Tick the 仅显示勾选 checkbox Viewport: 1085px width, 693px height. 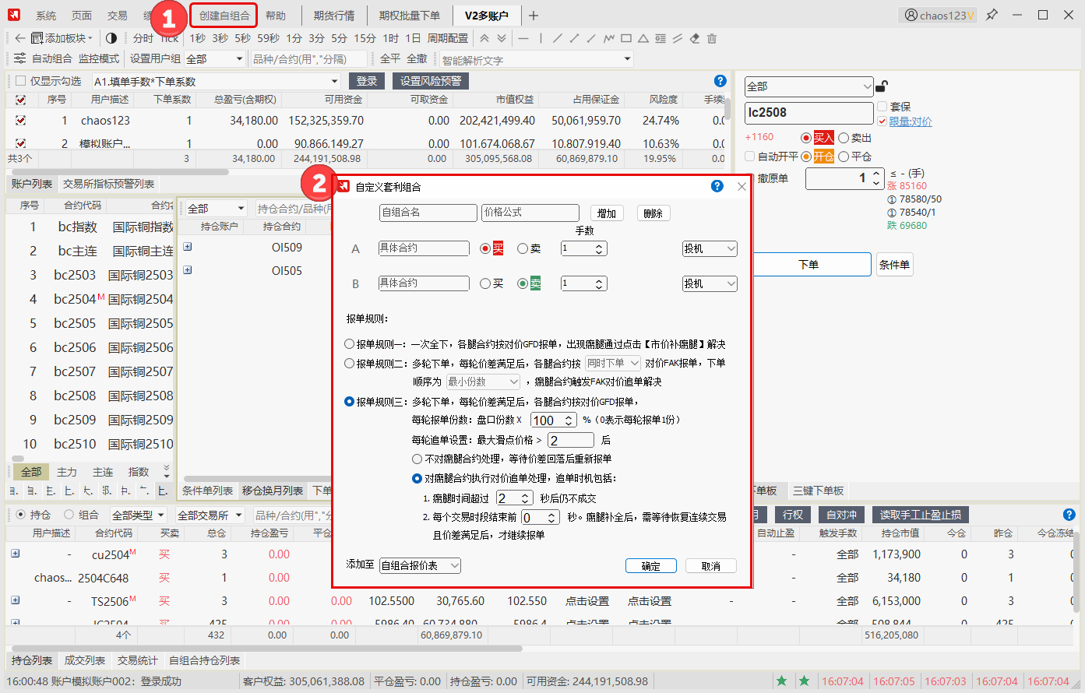(21, 81)
